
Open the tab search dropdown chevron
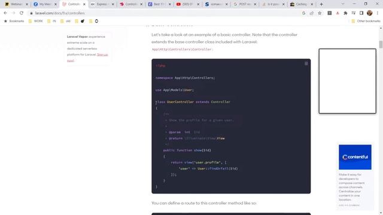[343, 4]
